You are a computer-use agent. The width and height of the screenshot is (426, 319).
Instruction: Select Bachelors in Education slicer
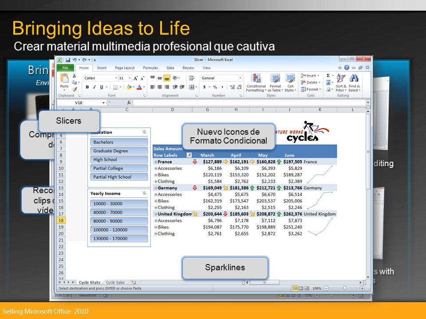tap(119, 142)
